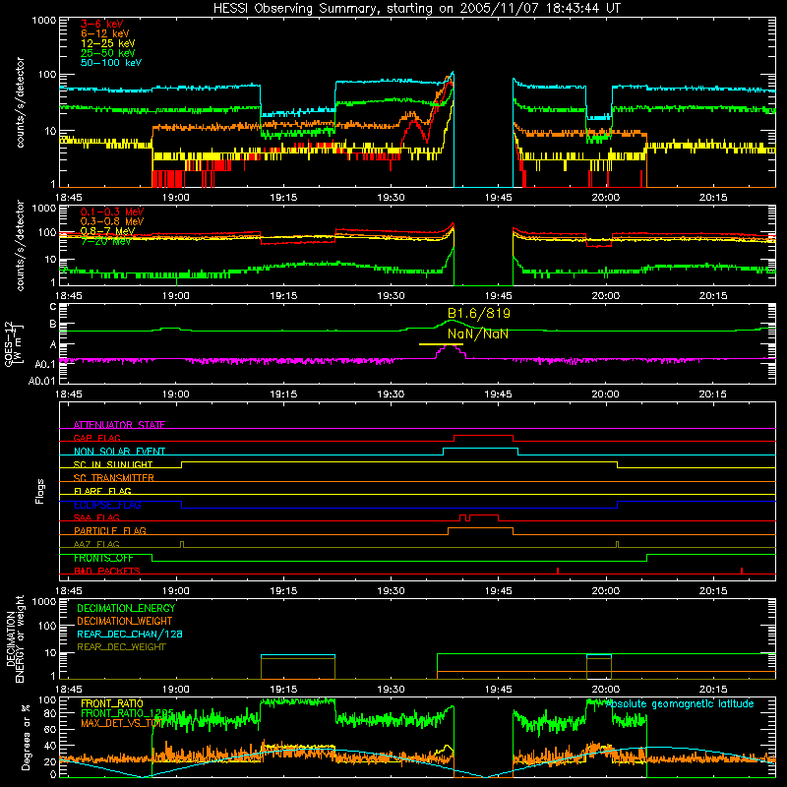Screen dimensions: 787x787
Task: Select the SC_TRANSMITTER flag label
Action: pos(113,478)
